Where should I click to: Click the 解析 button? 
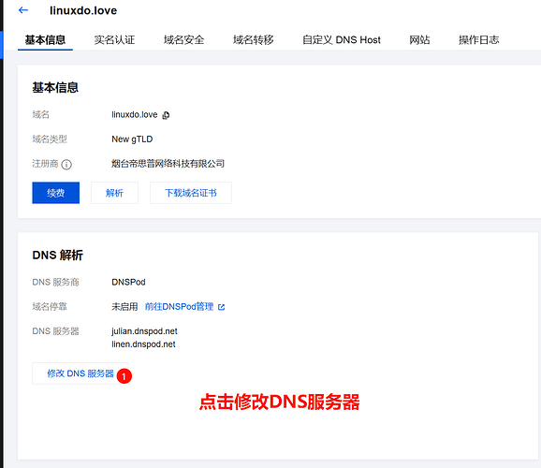click(114, 193)
